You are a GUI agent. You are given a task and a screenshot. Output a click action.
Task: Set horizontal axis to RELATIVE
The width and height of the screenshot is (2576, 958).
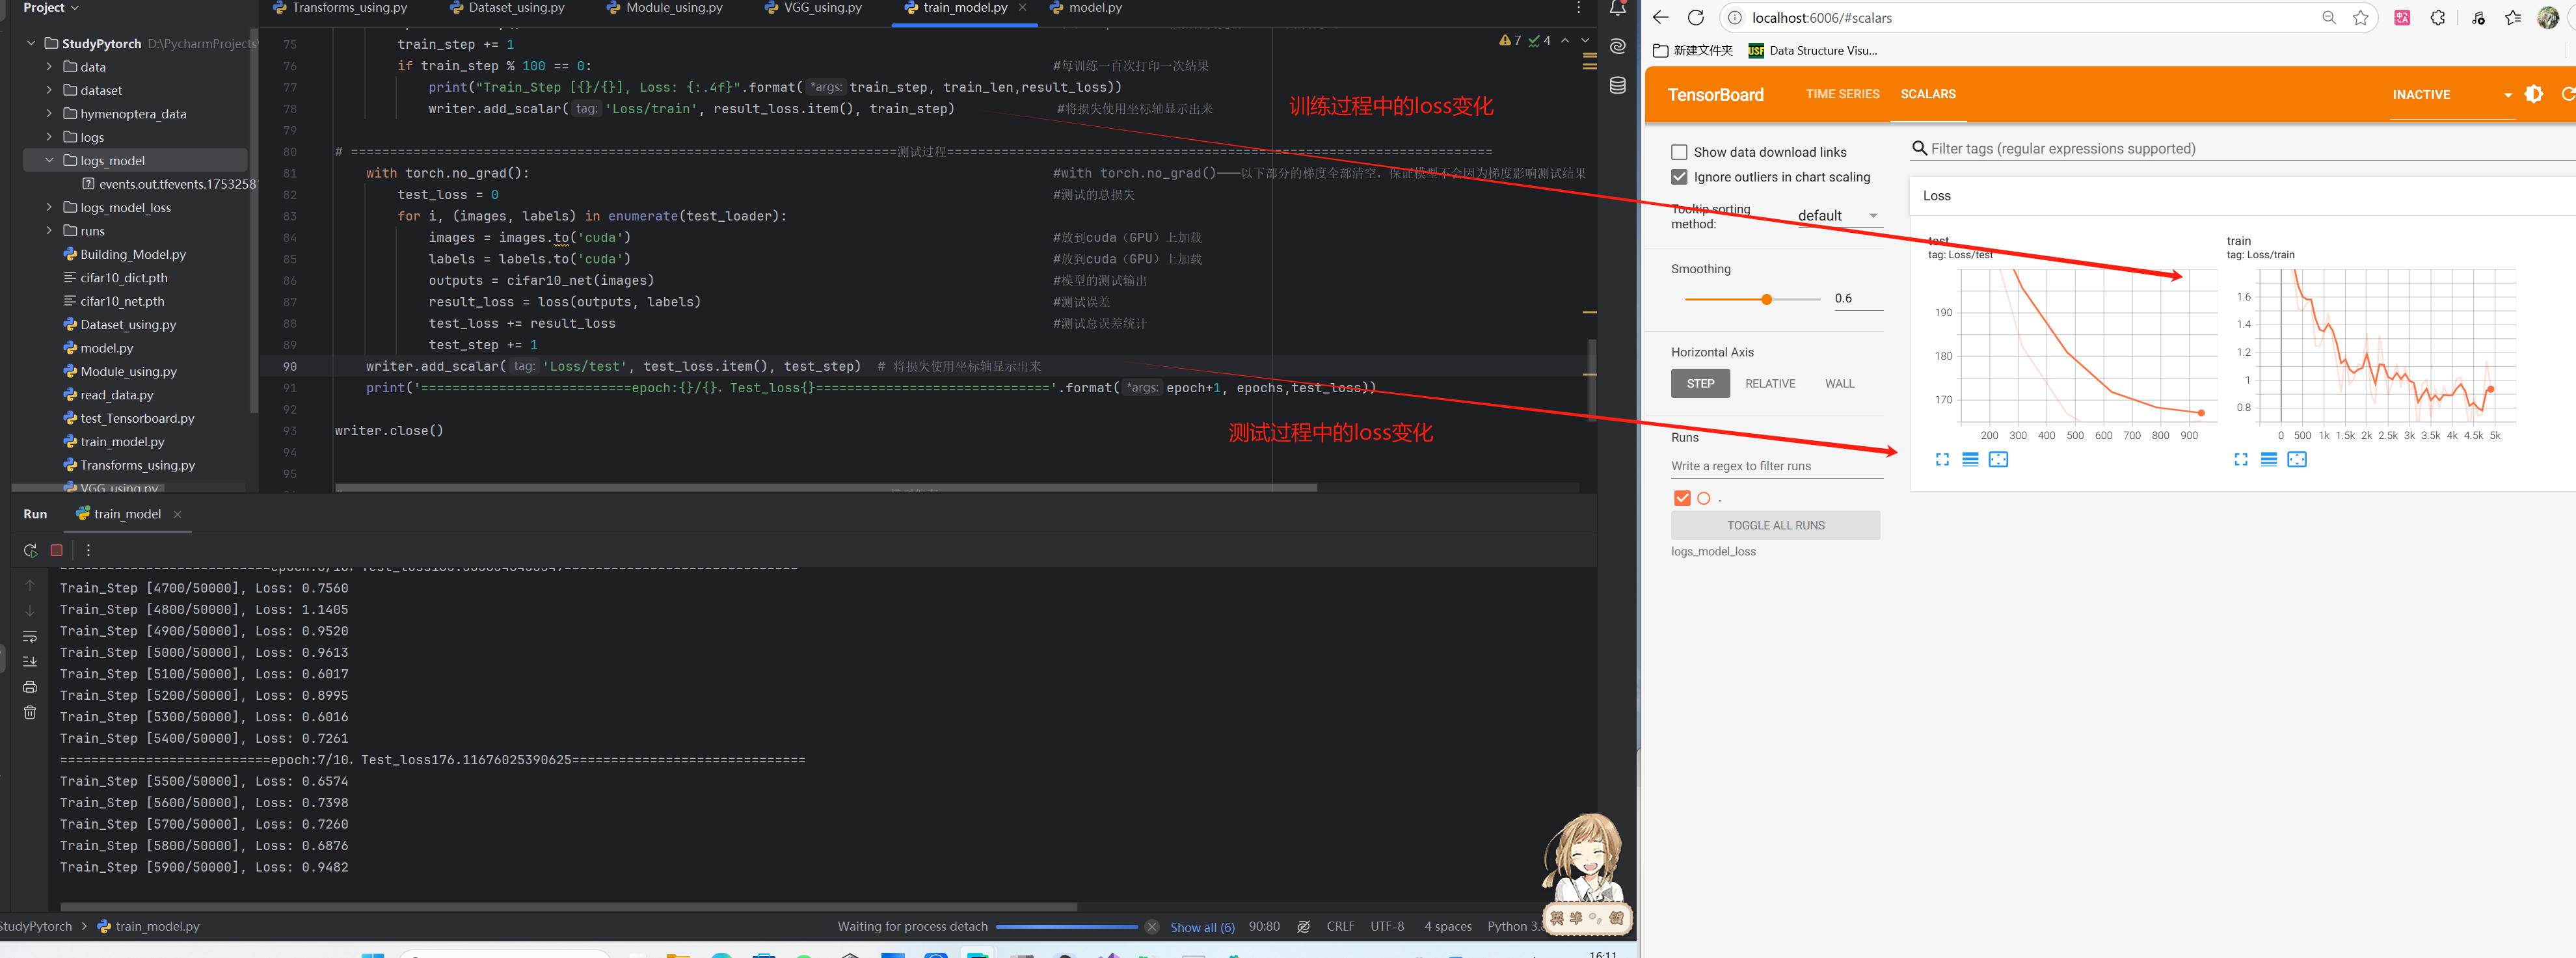pos(1770,383)
